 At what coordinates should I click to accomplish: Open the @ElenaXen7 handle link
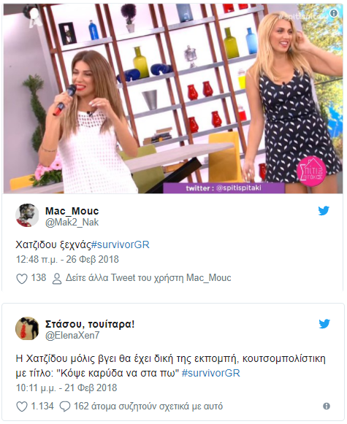72,335
